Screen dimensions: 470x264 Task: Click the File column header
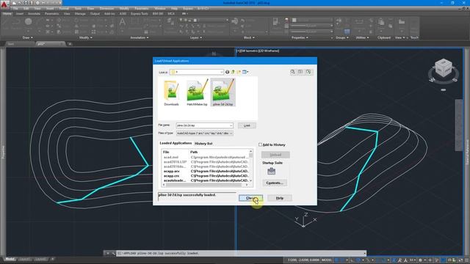[x=175, y=152]
